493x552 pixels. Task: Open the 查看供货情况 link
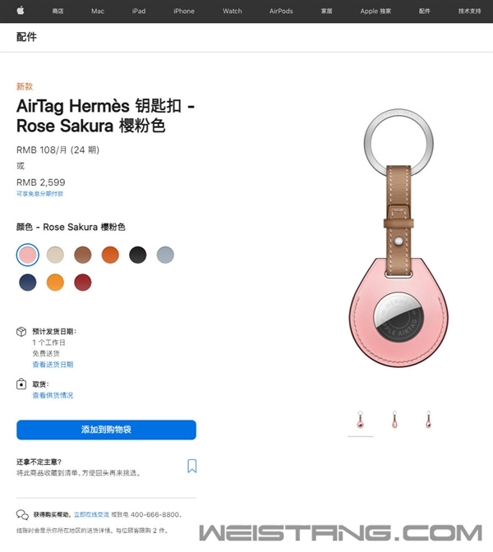[x=53, y=395]
